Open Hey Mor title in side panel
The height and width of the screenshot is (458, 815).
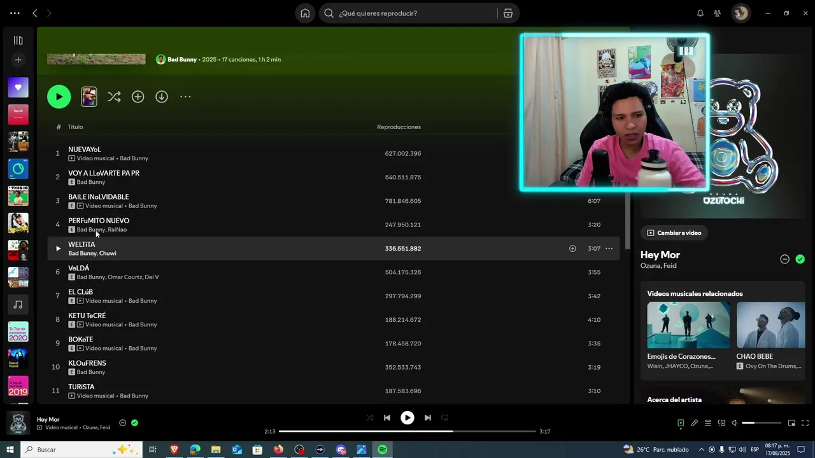[x=660, y=255]
